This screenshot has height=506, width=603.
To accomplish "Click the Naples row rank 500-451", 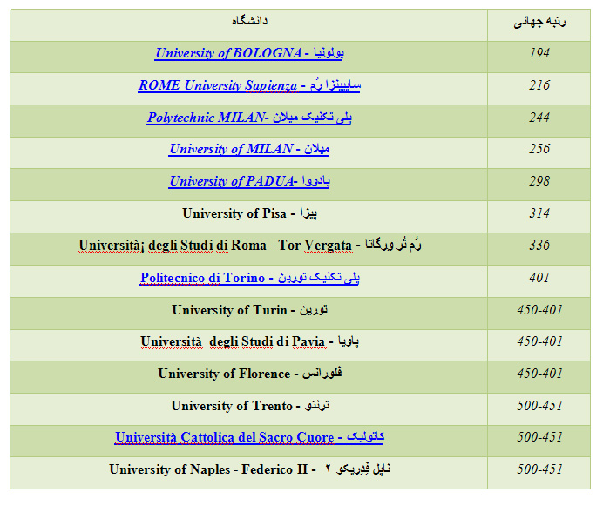I will coord(539,469).
